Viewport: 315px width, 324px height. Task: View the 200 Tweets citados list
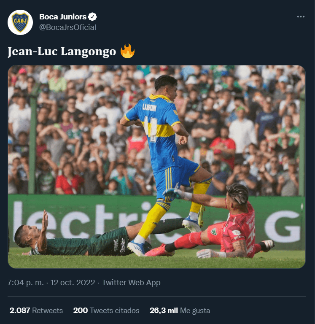(x=106, y=310)
